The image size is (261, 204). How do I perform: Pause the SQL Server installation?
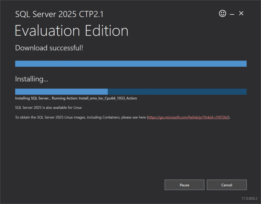tap(185, 185)
